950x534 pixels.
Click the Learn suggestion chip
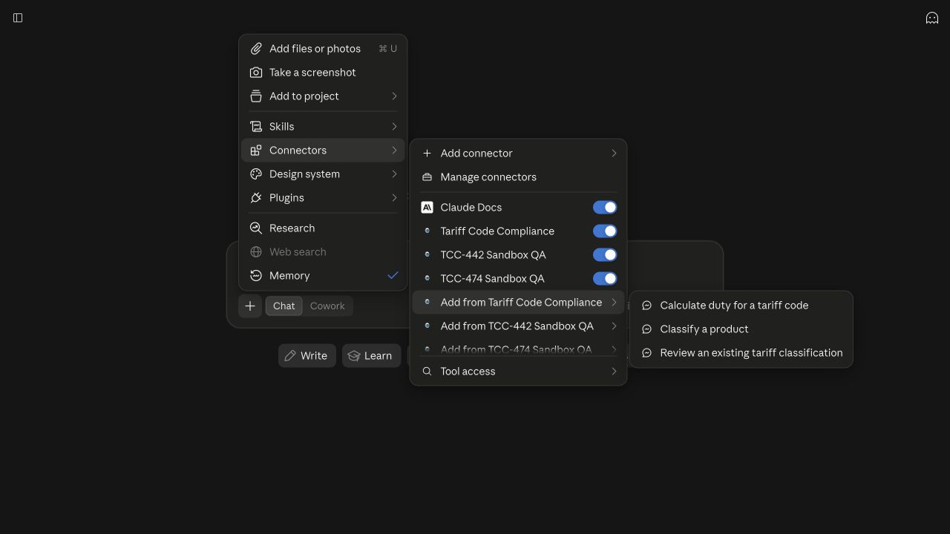pos(371,356)
